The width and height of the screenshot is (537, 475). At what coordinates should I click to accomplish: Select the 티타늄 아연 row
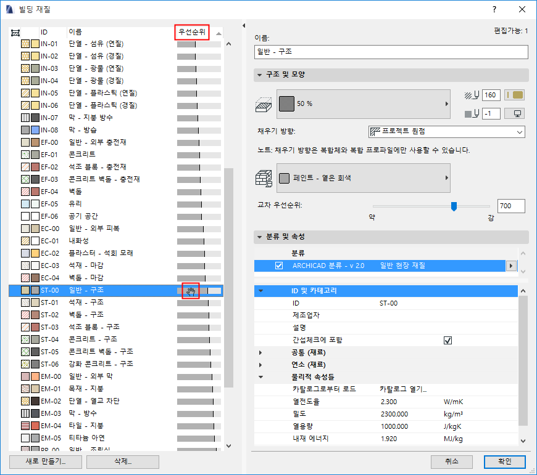116,438
